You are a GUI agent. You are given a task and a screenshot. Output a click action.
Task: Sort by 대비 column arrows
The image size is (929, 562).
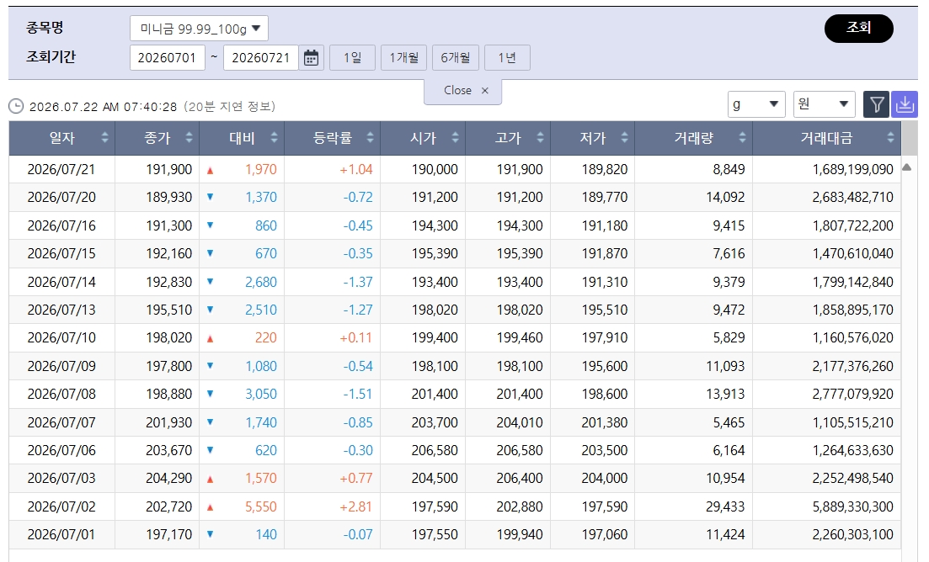pos(274,138)
